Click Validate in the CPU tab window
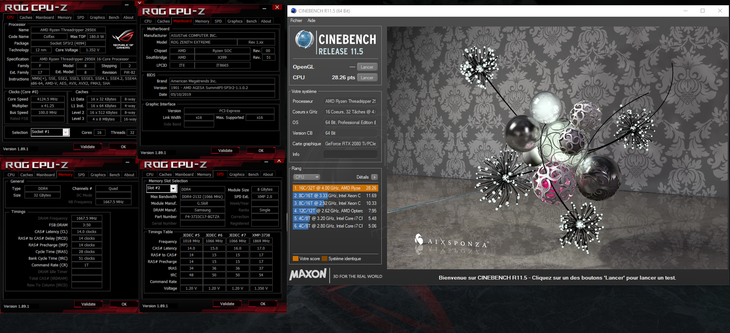Image resolution: width=730 pixels, height=333 pixels. [88, 147]
